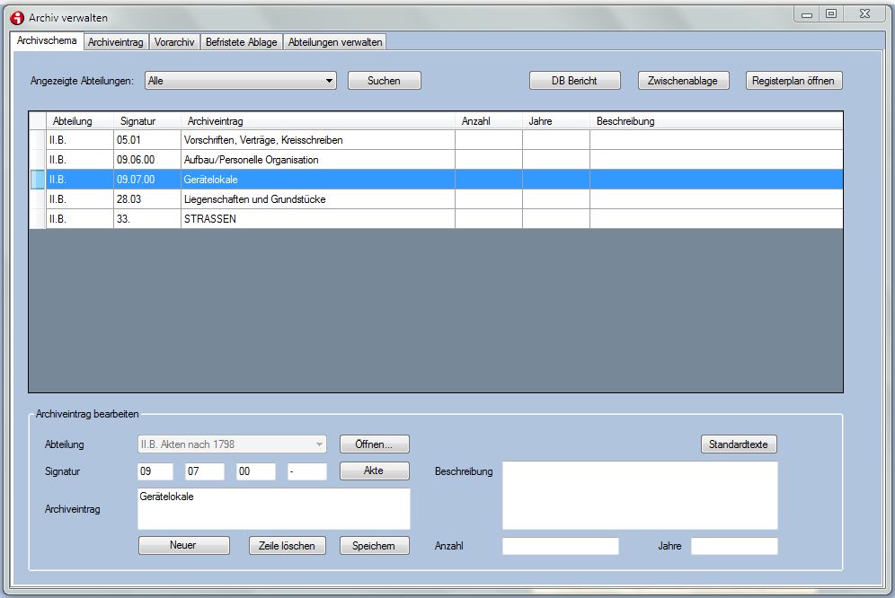Switch to the Archiveintrag tab
This screenshot has height=598, width=895.
(116, 42)
